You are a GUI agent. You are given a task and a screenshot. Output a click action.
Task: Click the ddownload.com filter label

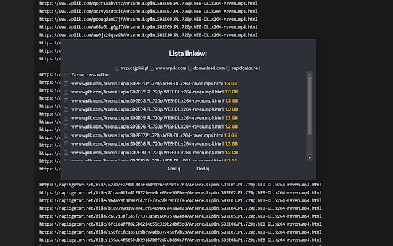point(209,68)
